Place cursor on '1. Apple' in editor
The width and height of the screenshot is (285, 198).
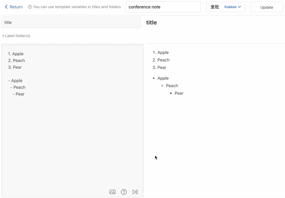pos(16,54)
